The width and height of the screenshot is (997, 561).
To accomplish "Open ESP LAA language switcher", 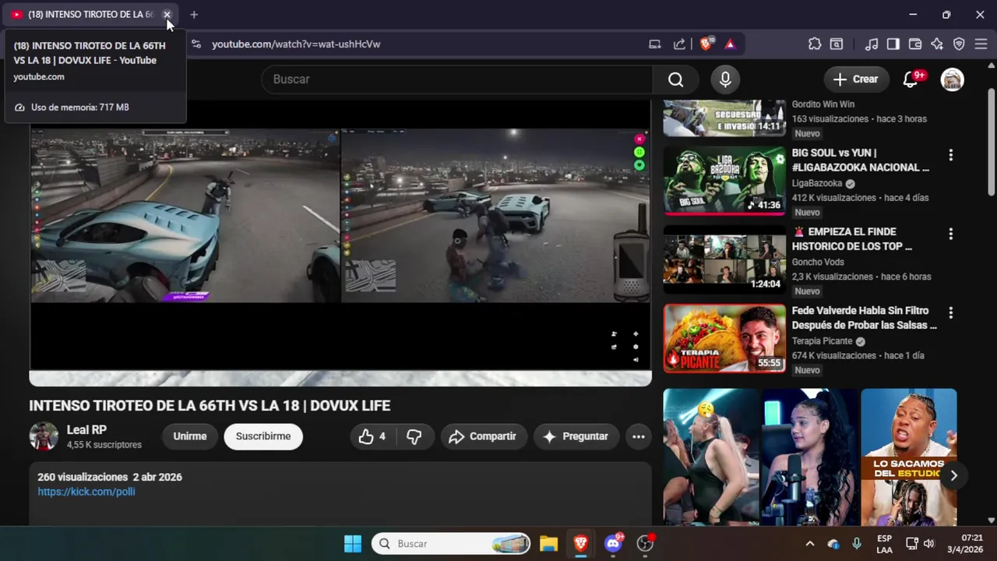I will point(884,544).
